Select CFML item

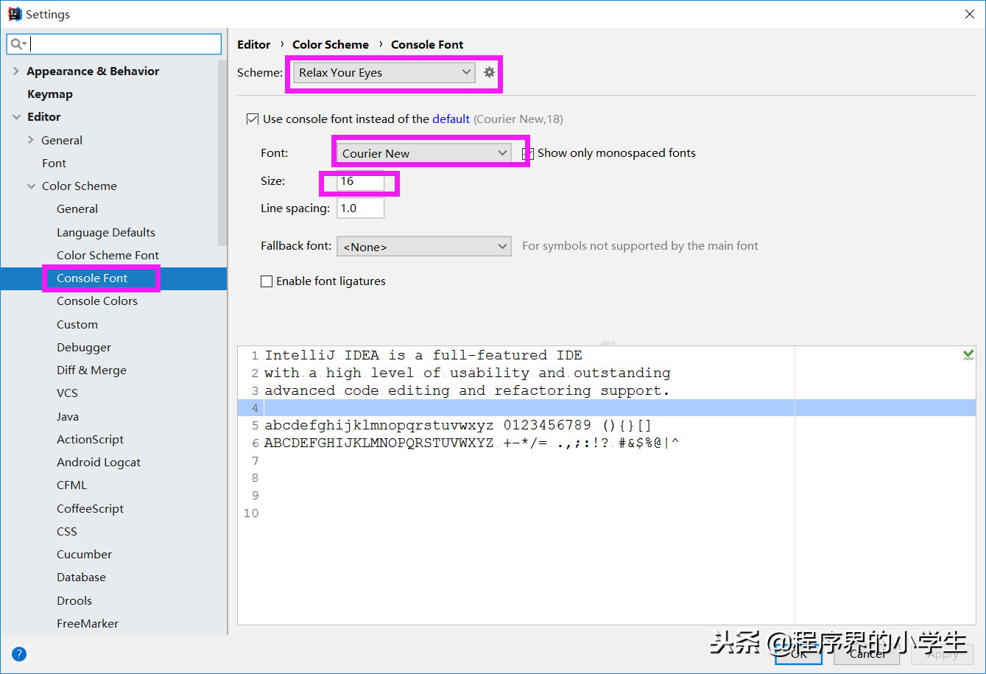71,485
